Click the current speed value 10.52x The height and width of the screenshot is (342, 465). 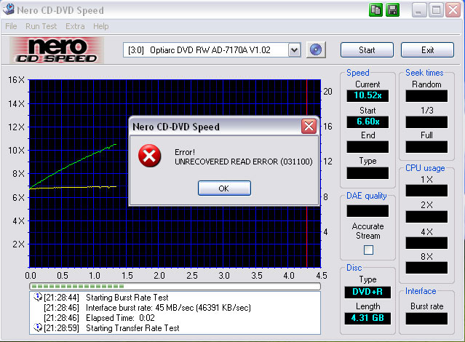(x=367, y=95)
